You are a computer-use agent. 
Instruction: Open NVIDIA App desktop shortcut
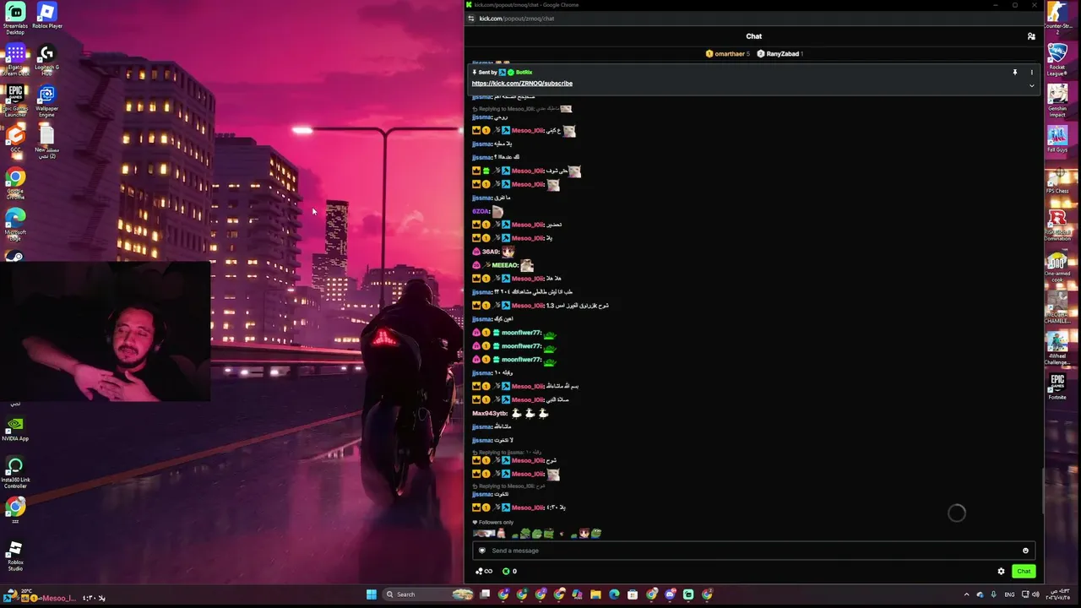15,428
